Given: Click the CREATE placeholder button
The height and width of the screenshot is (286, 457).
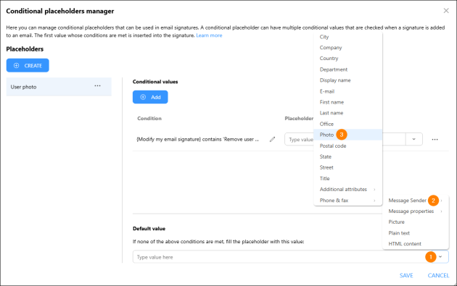Looking at the screenshot, I should click(x=28, y=65).
